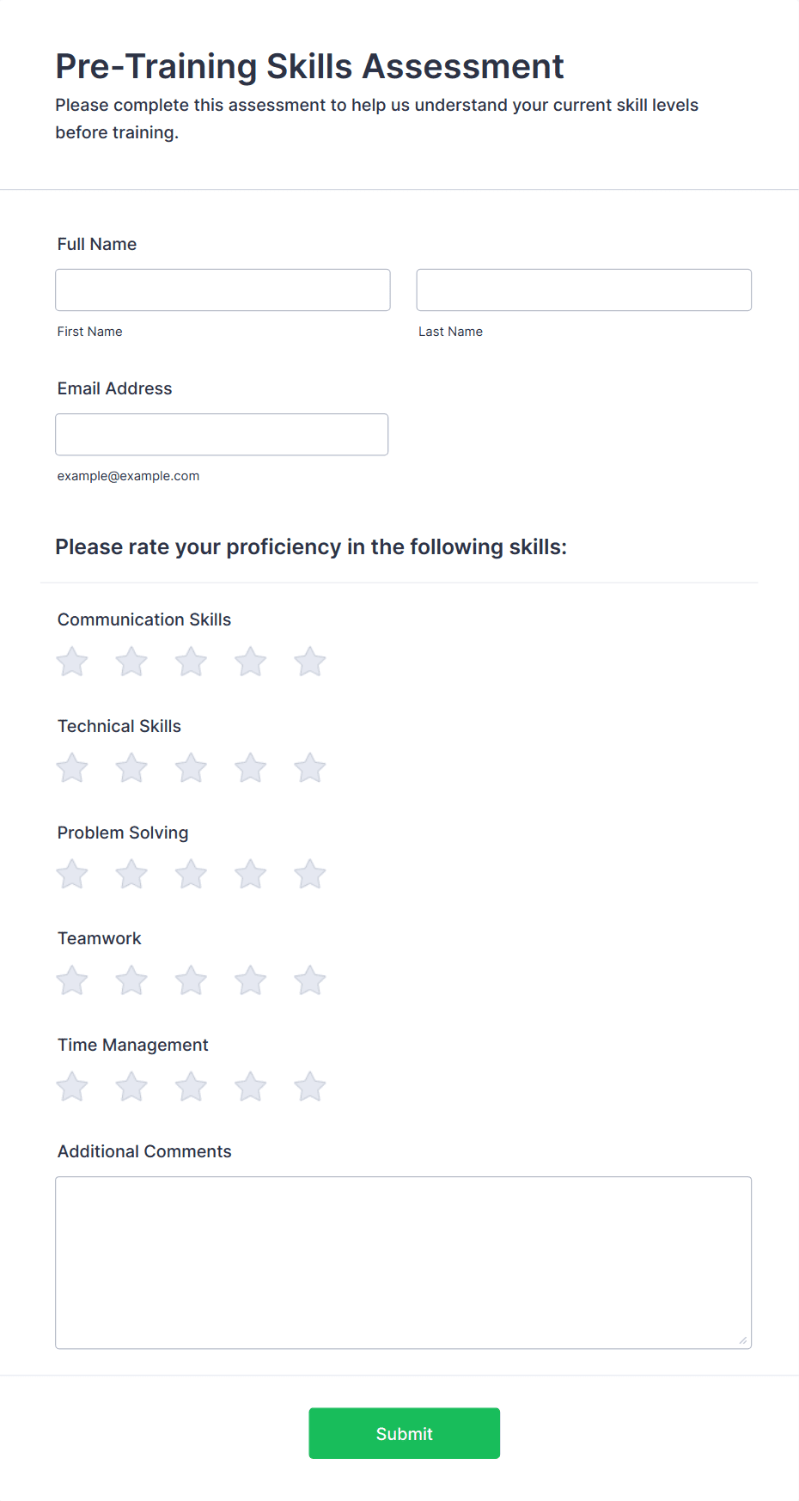Rate Problem Solving one star

point(71,874)
